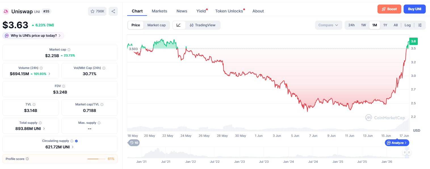Open the Markets tab

[x=160, y=11]
